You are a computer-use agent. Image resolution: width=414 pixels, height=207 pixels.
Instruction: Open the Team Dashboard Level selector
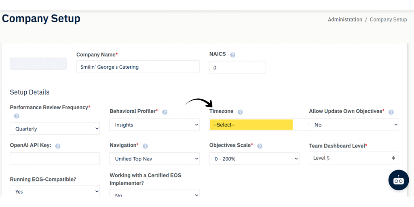click(x=354, y=158)
